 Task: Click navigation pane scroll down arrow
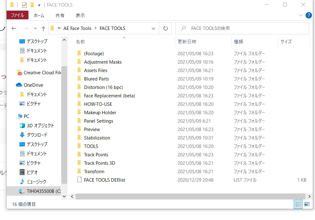point(64,196)
